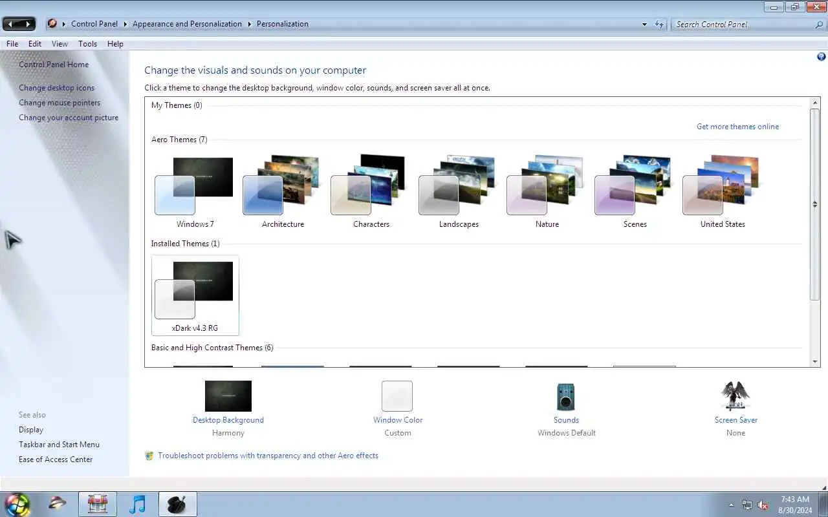Screen dimensions: 828x517
Task: Open the Edit menu
Action: (x=35, y=44)
